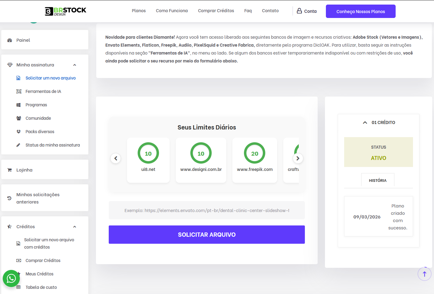Click the scroll-to-top arrow button
The width and height of the screenshot is (434, 294).
[425, 274]
